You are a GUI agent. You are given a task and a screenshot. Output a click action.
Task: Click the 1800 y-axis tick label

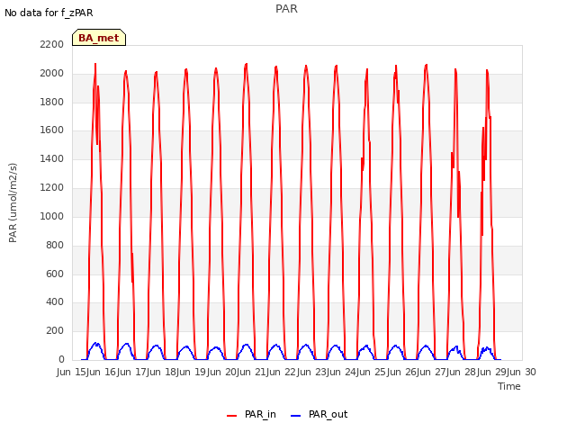pyautogui.click(x=52, y=102)
